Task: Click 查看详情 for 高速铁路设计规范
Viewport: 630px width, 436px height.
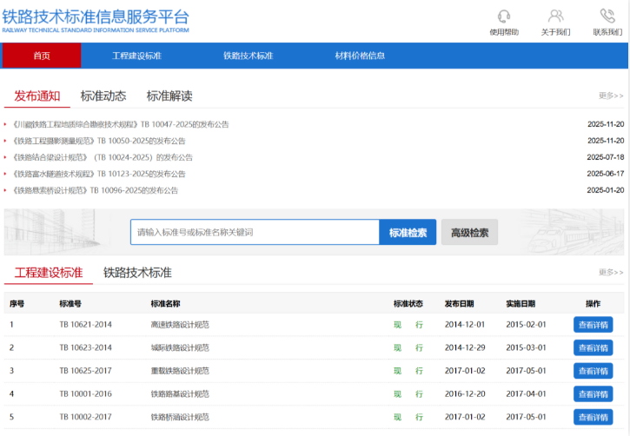Action: [x=593, y=325]
